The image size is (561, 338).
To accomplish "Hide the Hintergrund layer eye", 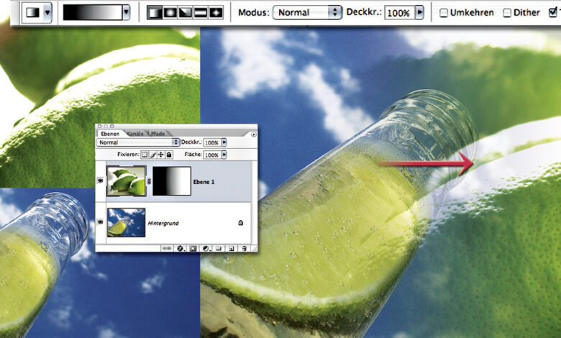I will pyautogui.click(x=100, y=222).
